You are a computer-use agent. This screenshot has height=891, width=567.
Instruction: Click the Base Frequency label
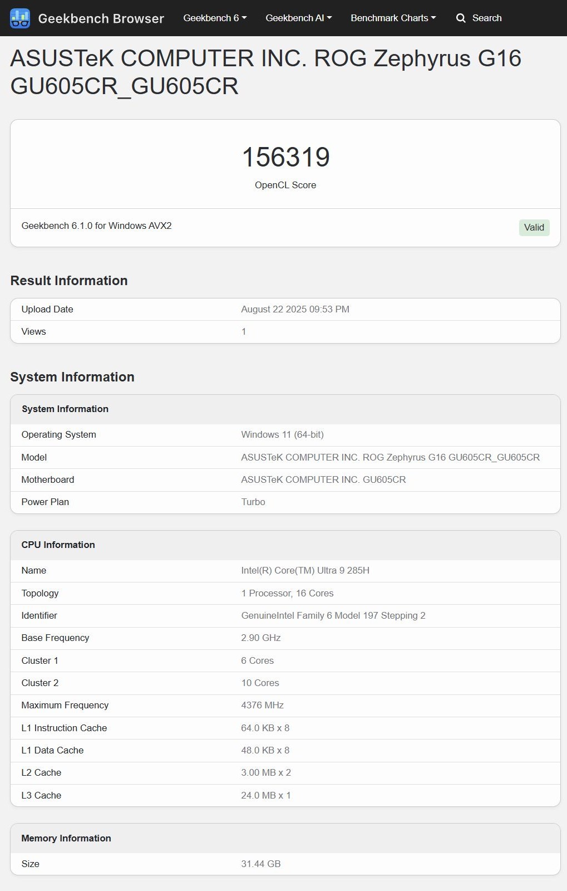coord(55,638)
